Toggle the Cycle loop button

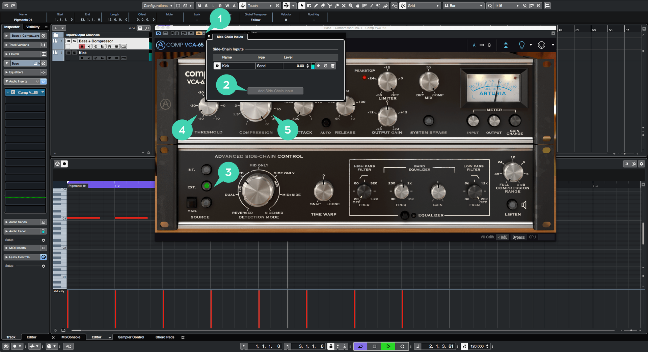(360, 346)
